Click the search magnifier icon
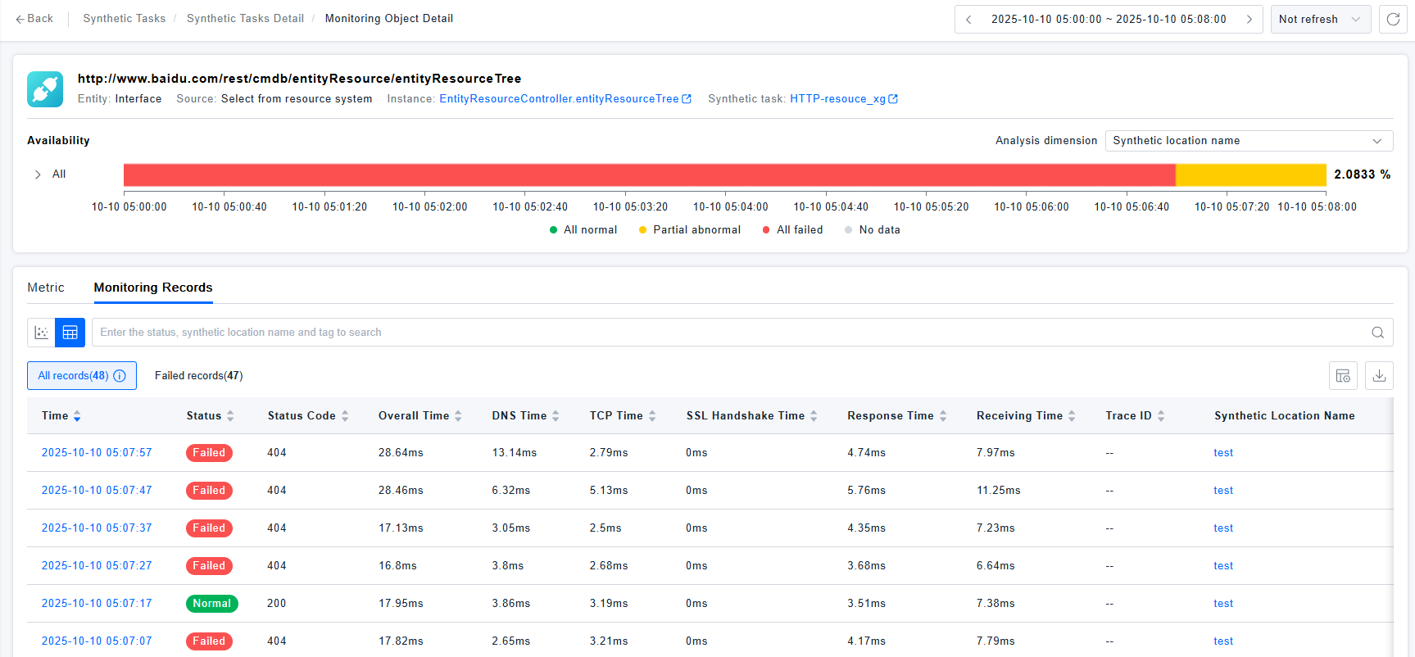This screenshot has height=657, width=1415. 1377,333
